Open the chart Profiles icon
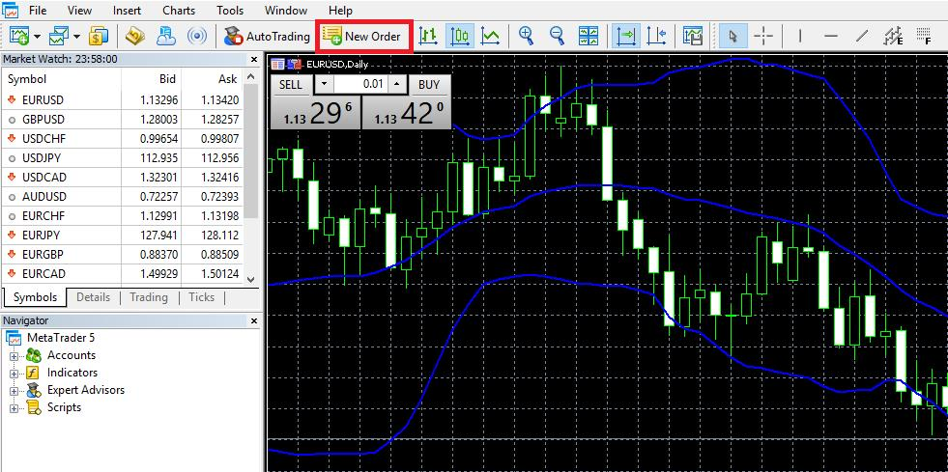 click(x=60, y=37)
